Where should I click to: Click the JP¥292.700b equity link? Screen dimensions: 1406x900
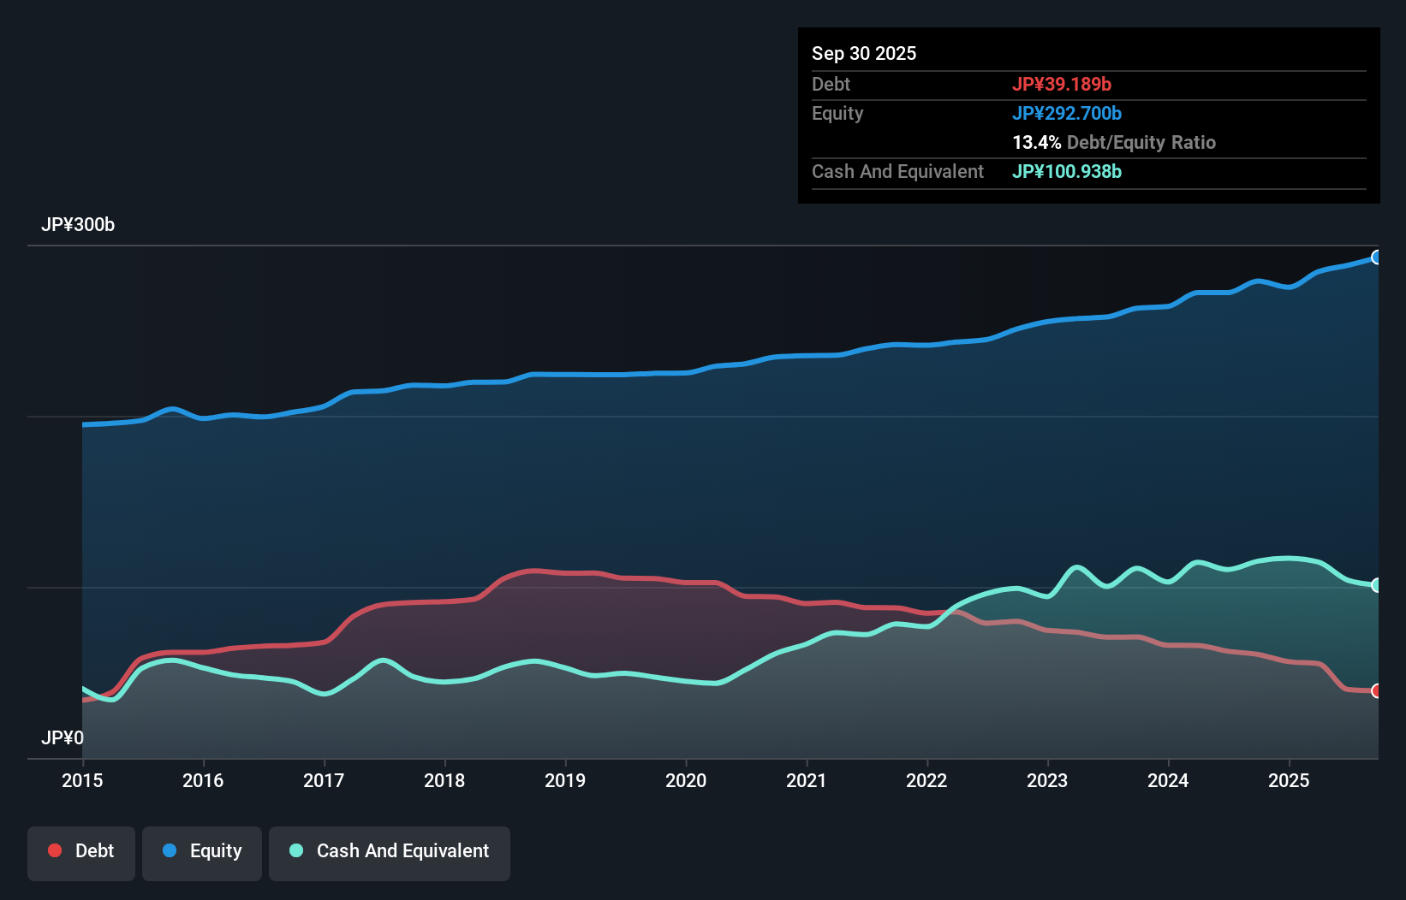click(x=1068, y=113)
